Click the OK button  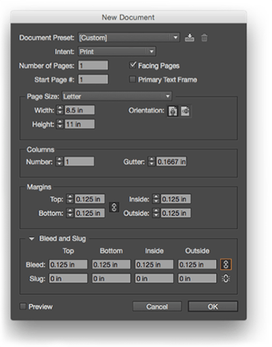pos(213,307)
